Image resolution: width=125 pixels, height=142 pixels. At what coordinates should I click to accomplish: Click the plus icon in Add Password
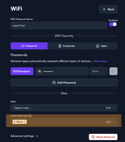[54, 83]
